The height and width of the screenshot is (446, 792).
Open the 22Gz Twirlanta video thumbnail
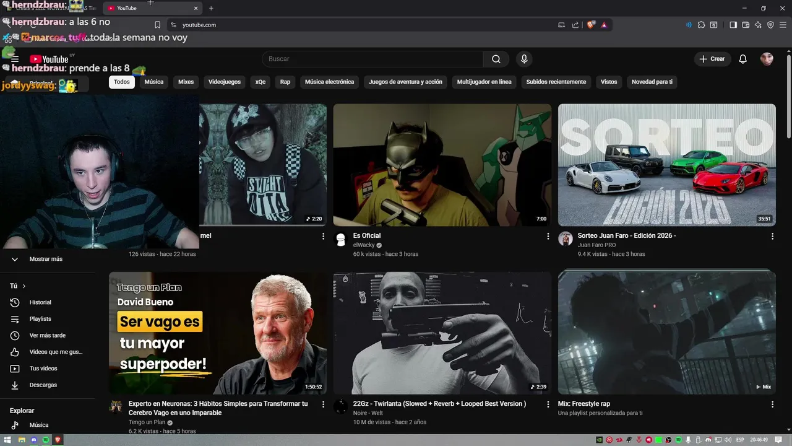click(442, 333)
